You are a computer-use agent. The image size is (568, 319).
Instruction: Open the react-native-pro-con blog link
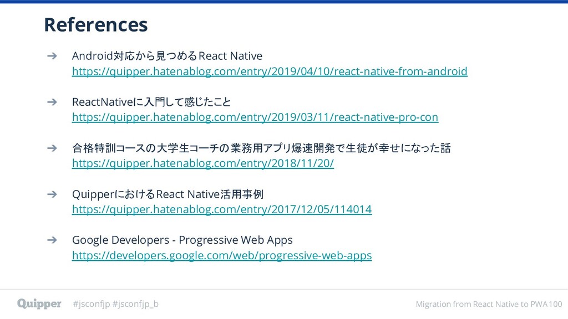click(x=255, y=117)
